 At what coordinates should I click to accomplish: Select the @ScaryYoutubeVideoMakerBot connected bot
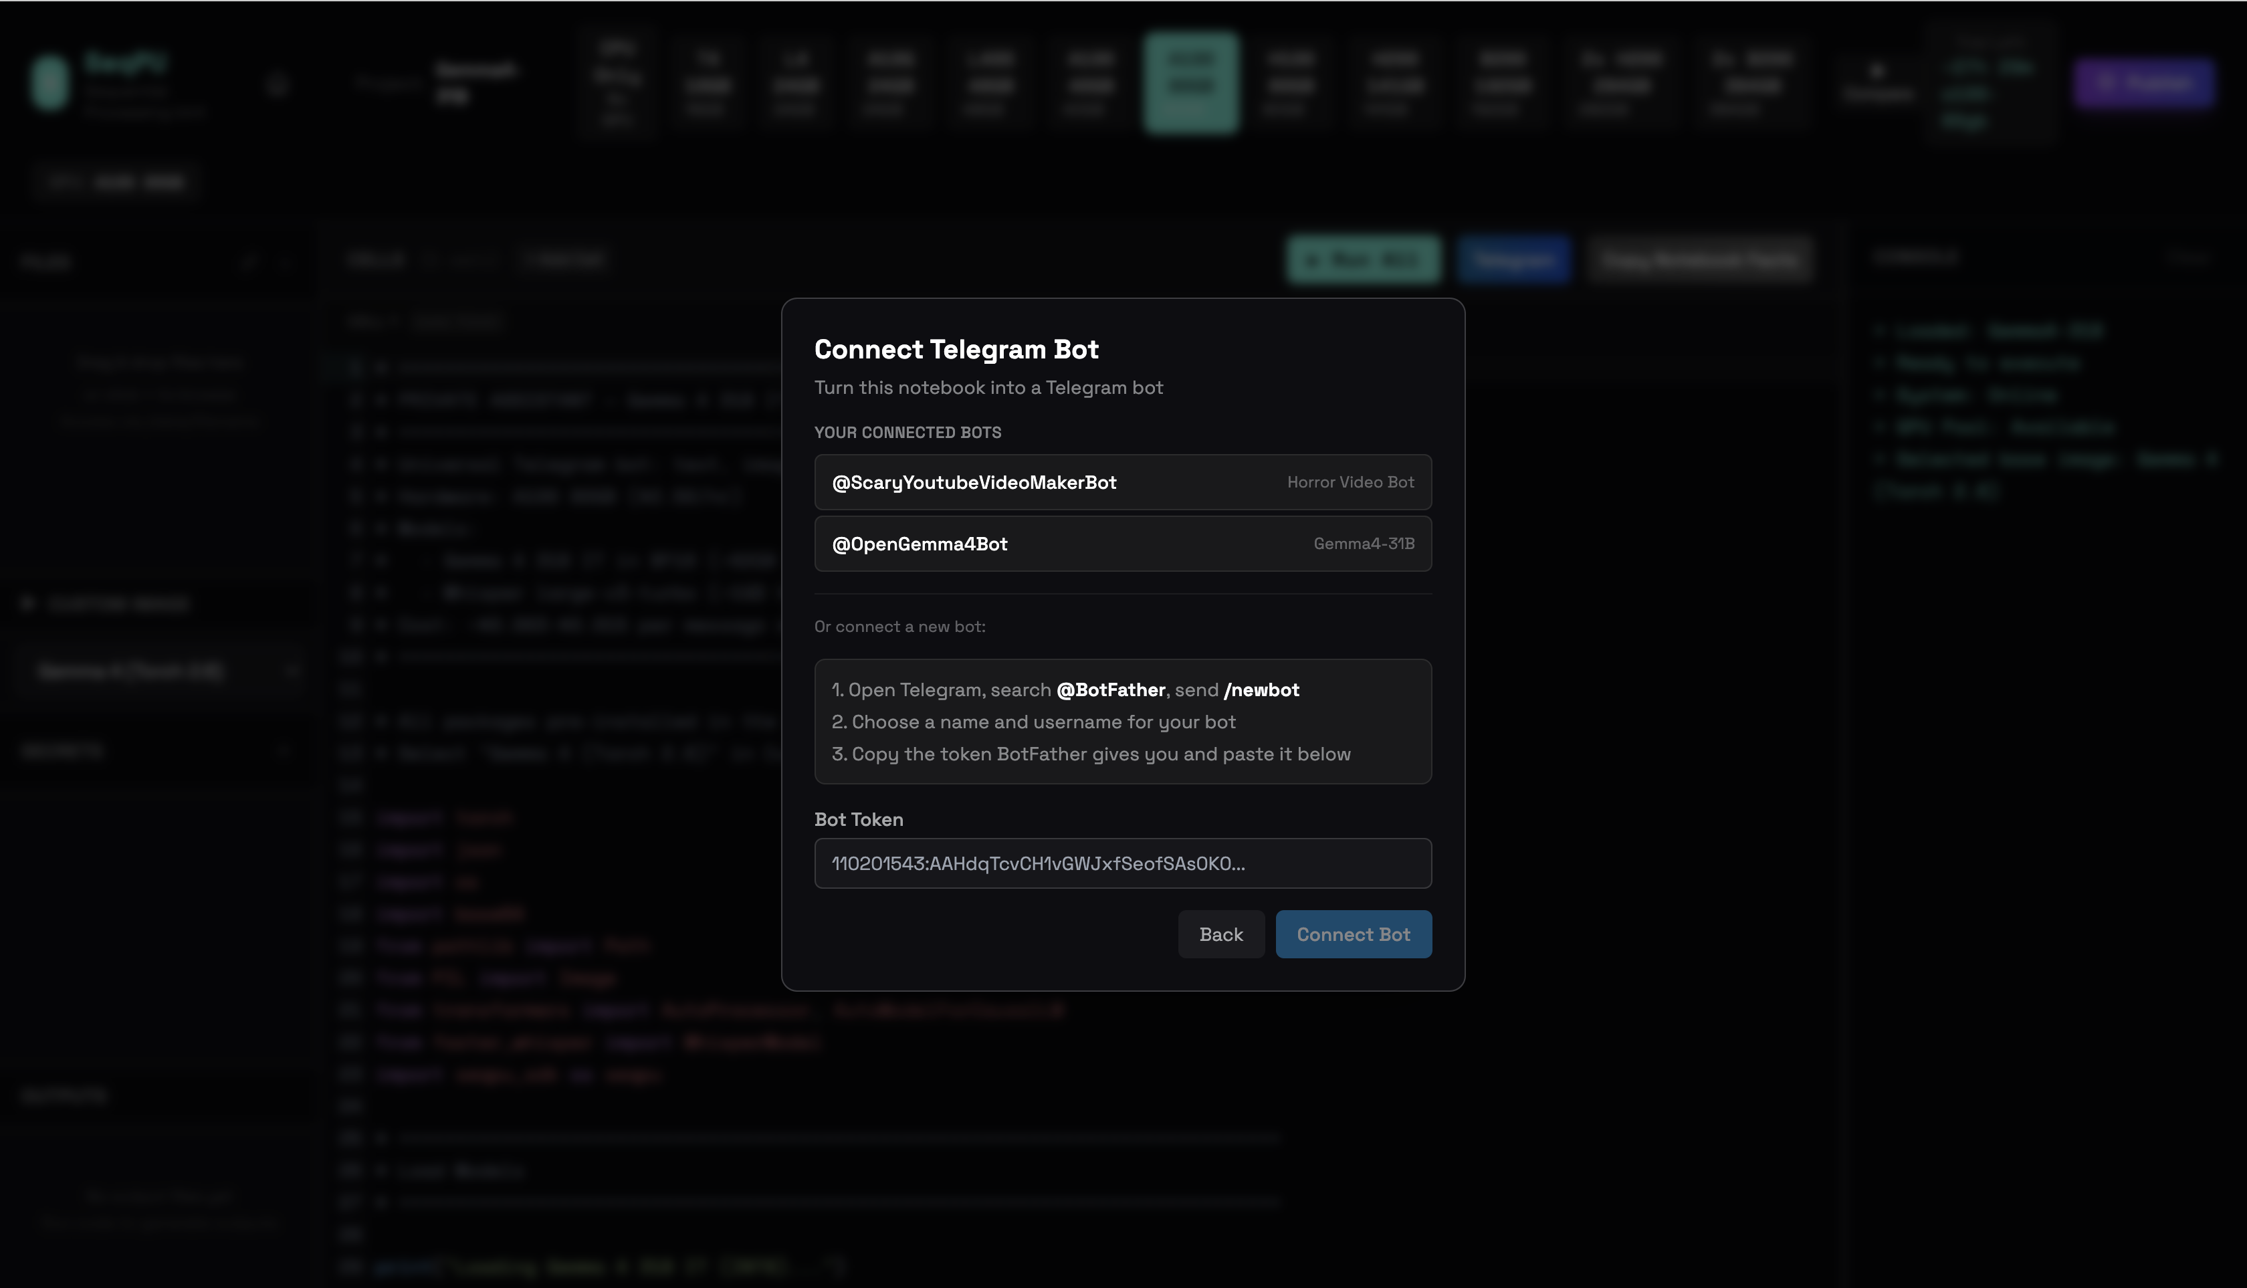(x=1123, y=482)
